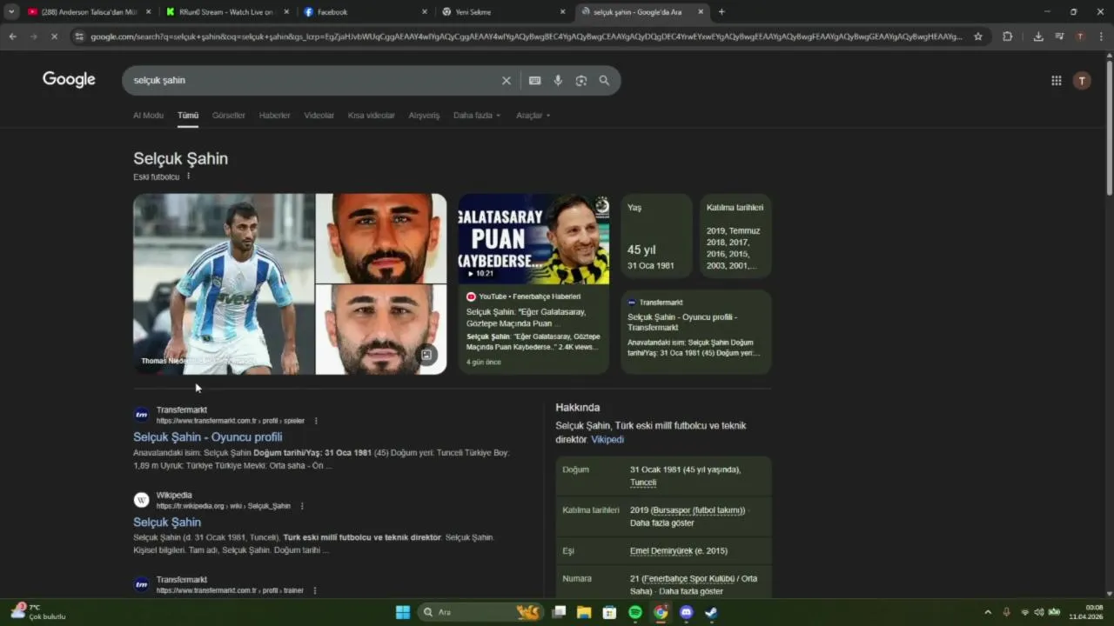Close the KRun0 Stream browser tab

(x=286, y=12)
